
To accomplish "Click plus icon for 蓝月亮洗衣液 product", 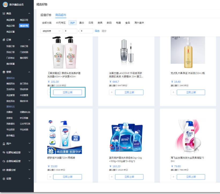I will click(x=112, y=177).
